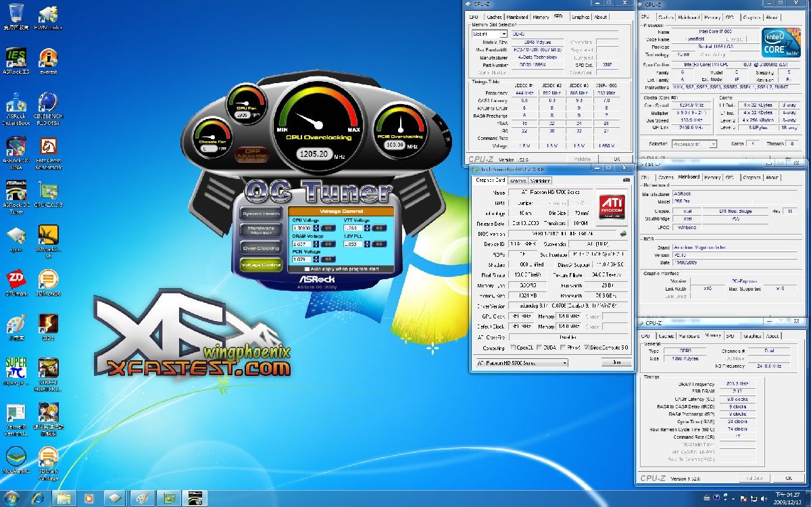Enable the OpenCL checkbox in GPU-Z
The image size is (811, 507).
pyautogui.click(x=512, y=348)
